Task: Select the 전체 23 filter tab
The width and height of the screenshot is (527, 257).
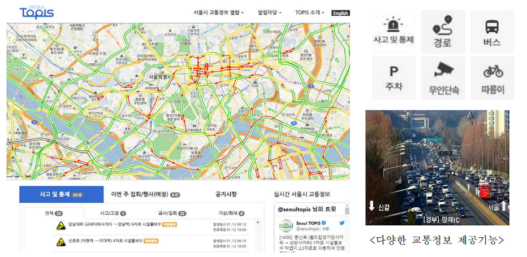Action: pos(54,214)
